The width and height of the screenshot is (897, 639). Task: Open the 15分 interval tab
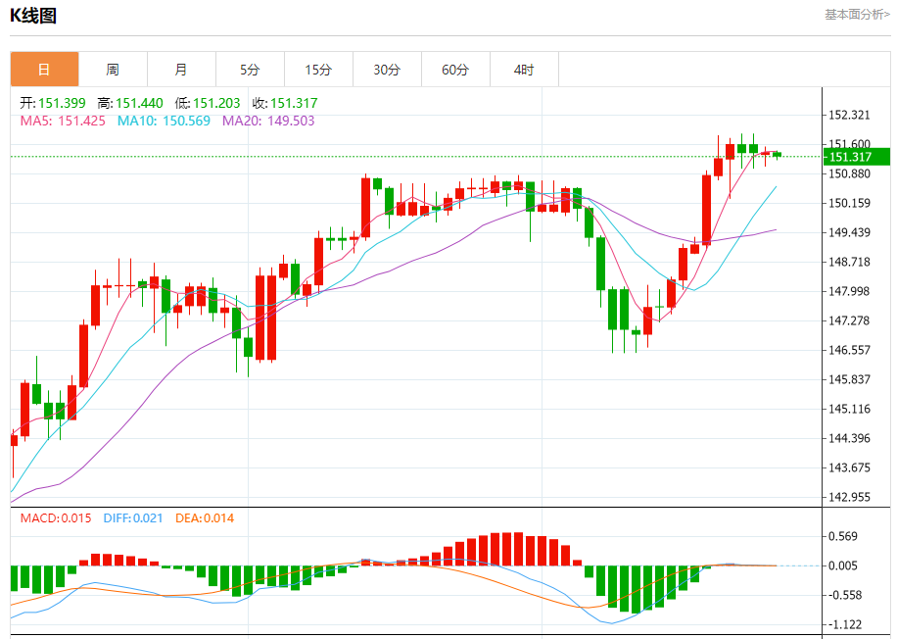(x=318, y=70)
